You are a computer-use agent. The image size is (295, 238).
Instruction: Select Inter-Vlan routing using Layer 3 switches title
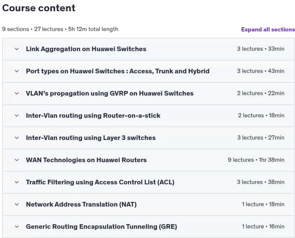point(91,138)
